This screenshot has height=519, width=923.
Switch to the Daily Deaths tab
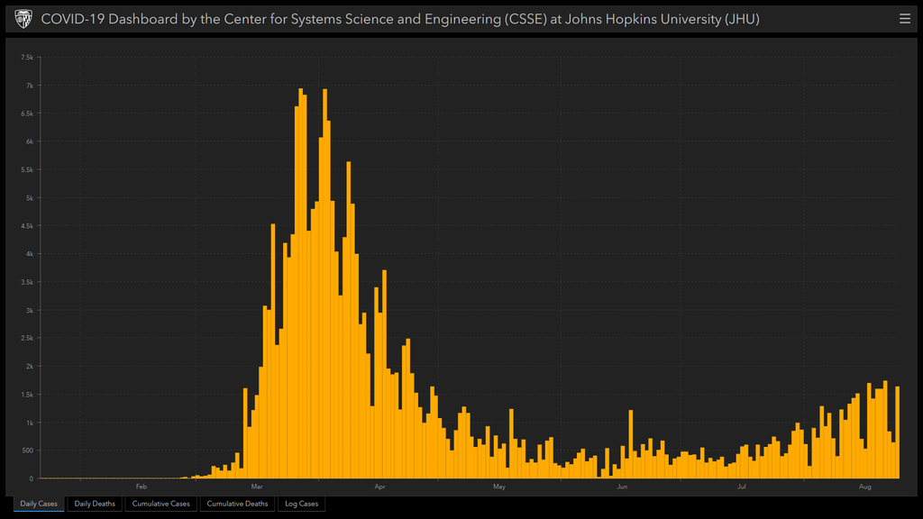click(x=95, y=504)
